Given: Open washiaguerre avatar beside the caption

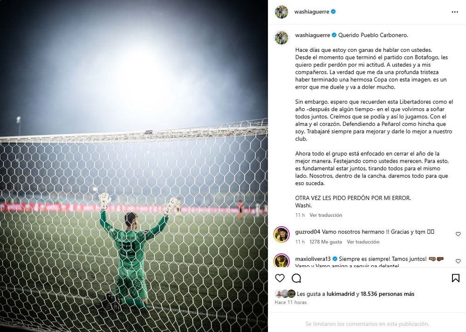Looking at the screenshot, I should pos(281,38).
